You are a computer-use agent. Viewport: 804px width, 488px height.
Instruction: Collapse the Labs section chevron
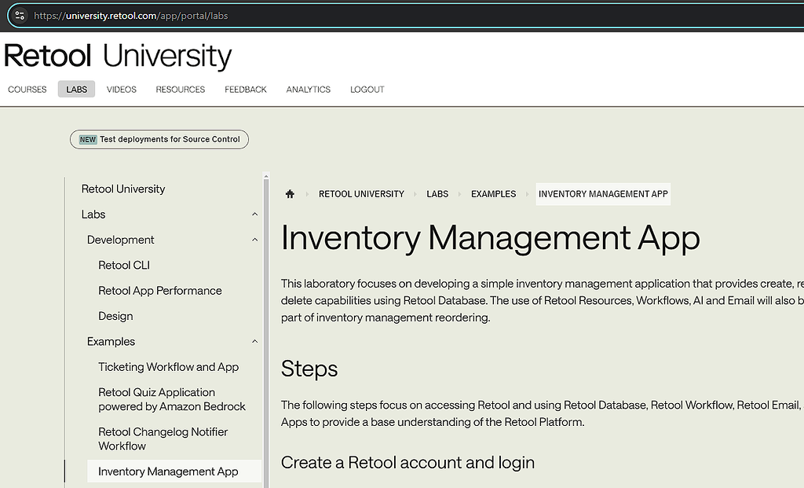pyautogui.click(x=255, y=215)
